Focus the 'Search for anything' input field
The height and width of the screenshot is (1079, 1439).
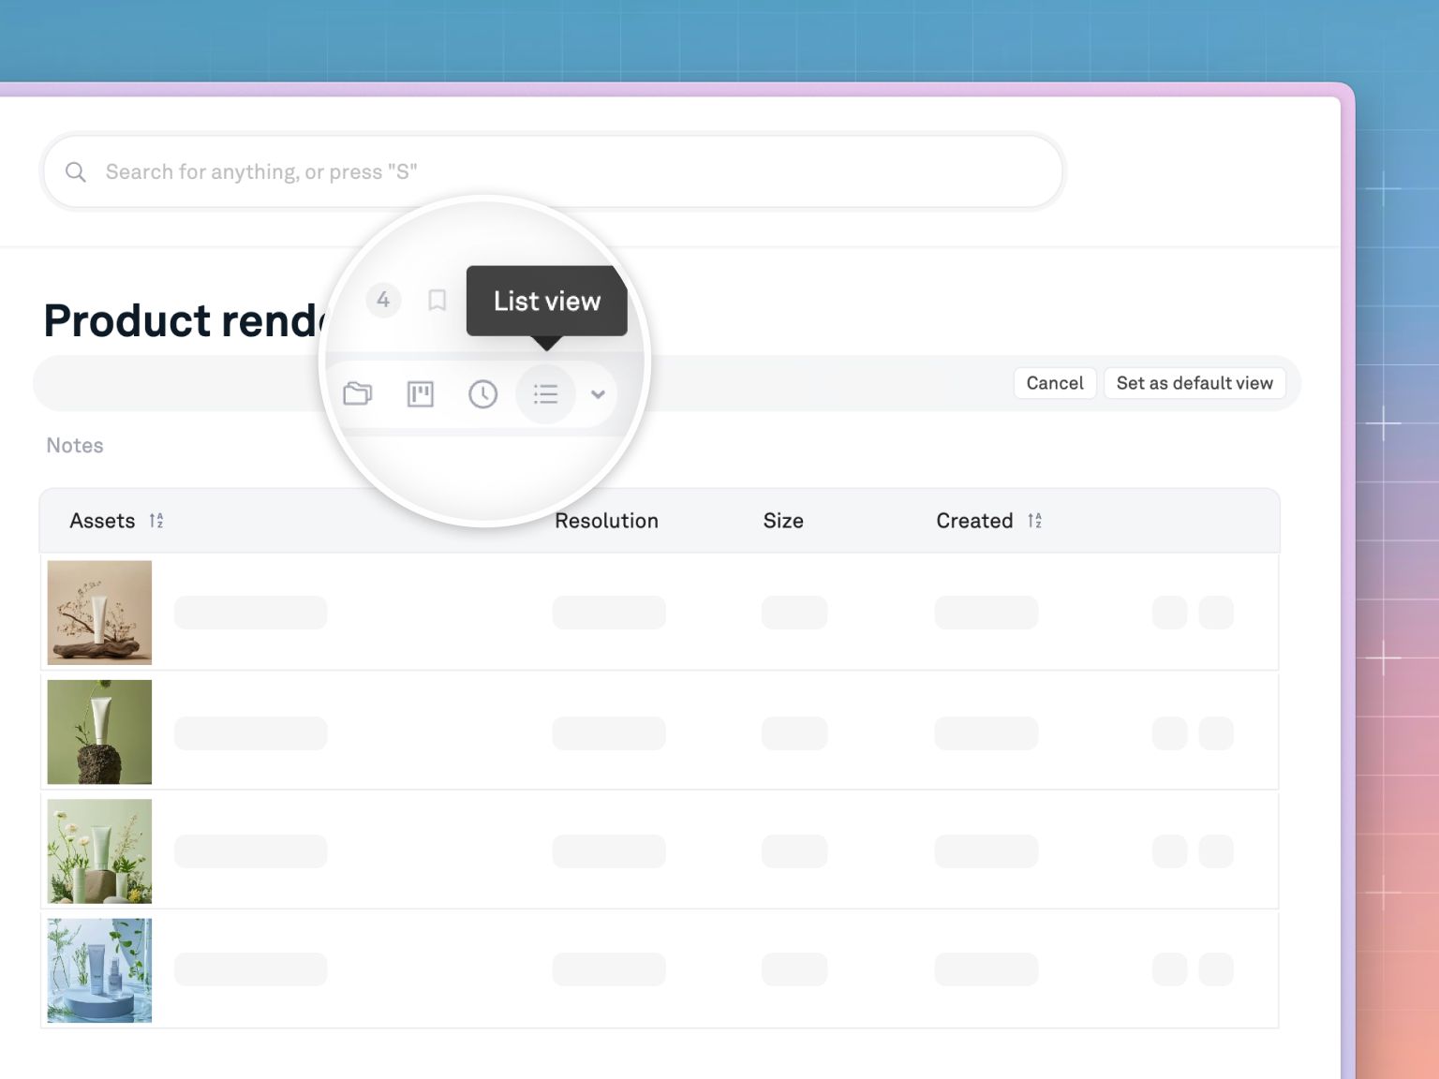tap(562, 172)
